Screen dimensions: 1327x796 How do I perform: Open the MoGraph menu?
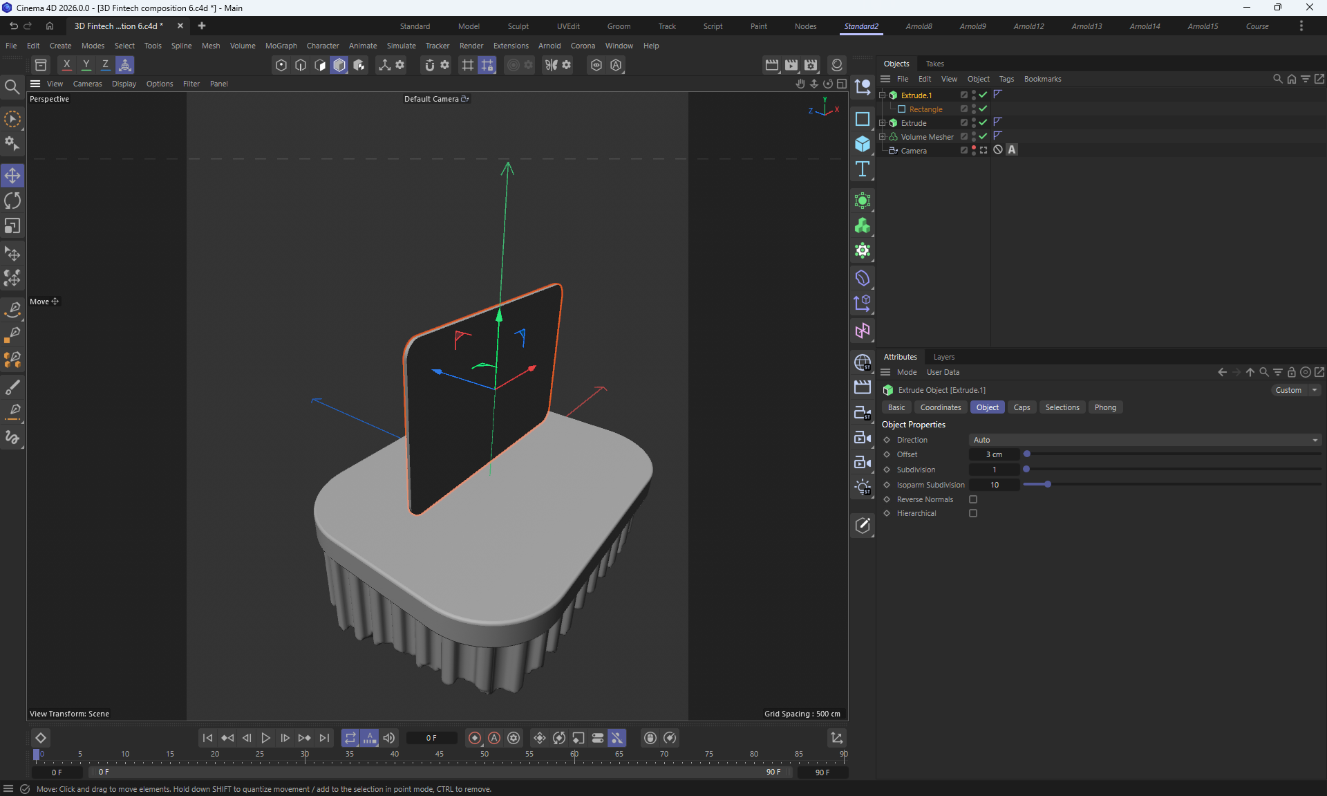point(281,46)
